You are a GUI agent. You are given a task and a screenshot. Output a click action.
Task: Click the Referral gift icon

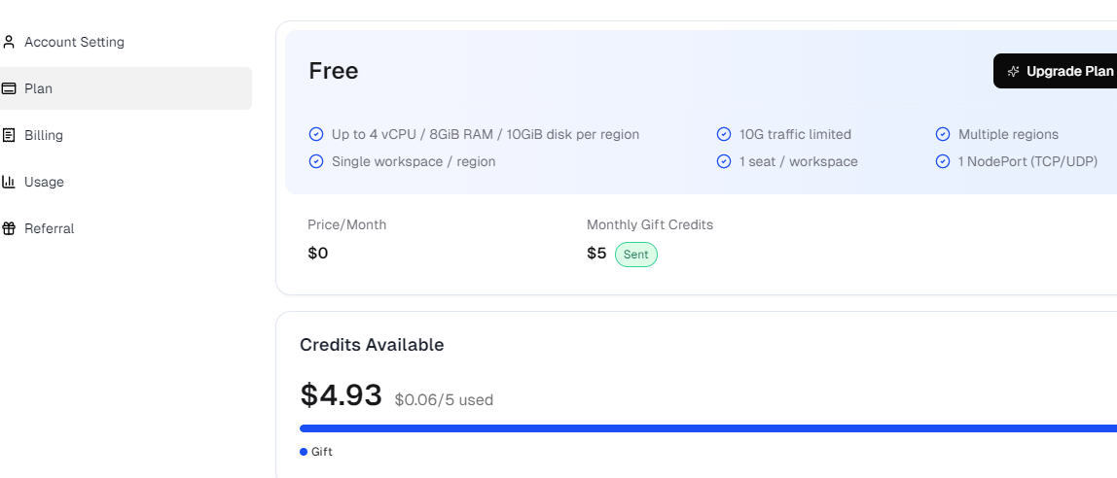9,228
